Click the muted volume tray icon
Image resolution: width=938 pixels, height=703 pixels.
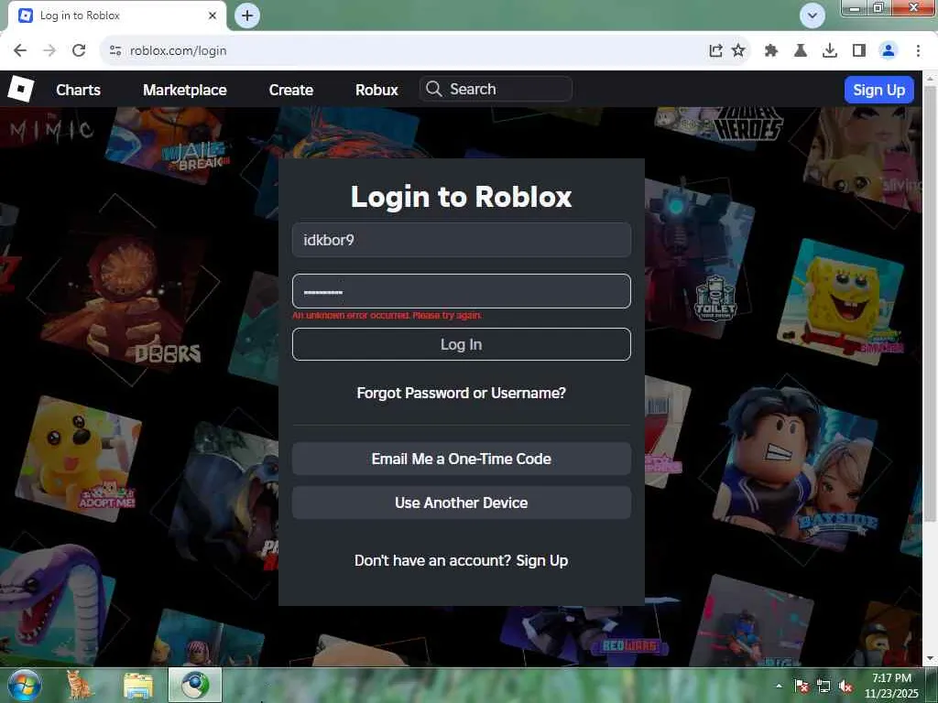coord(845,687)
